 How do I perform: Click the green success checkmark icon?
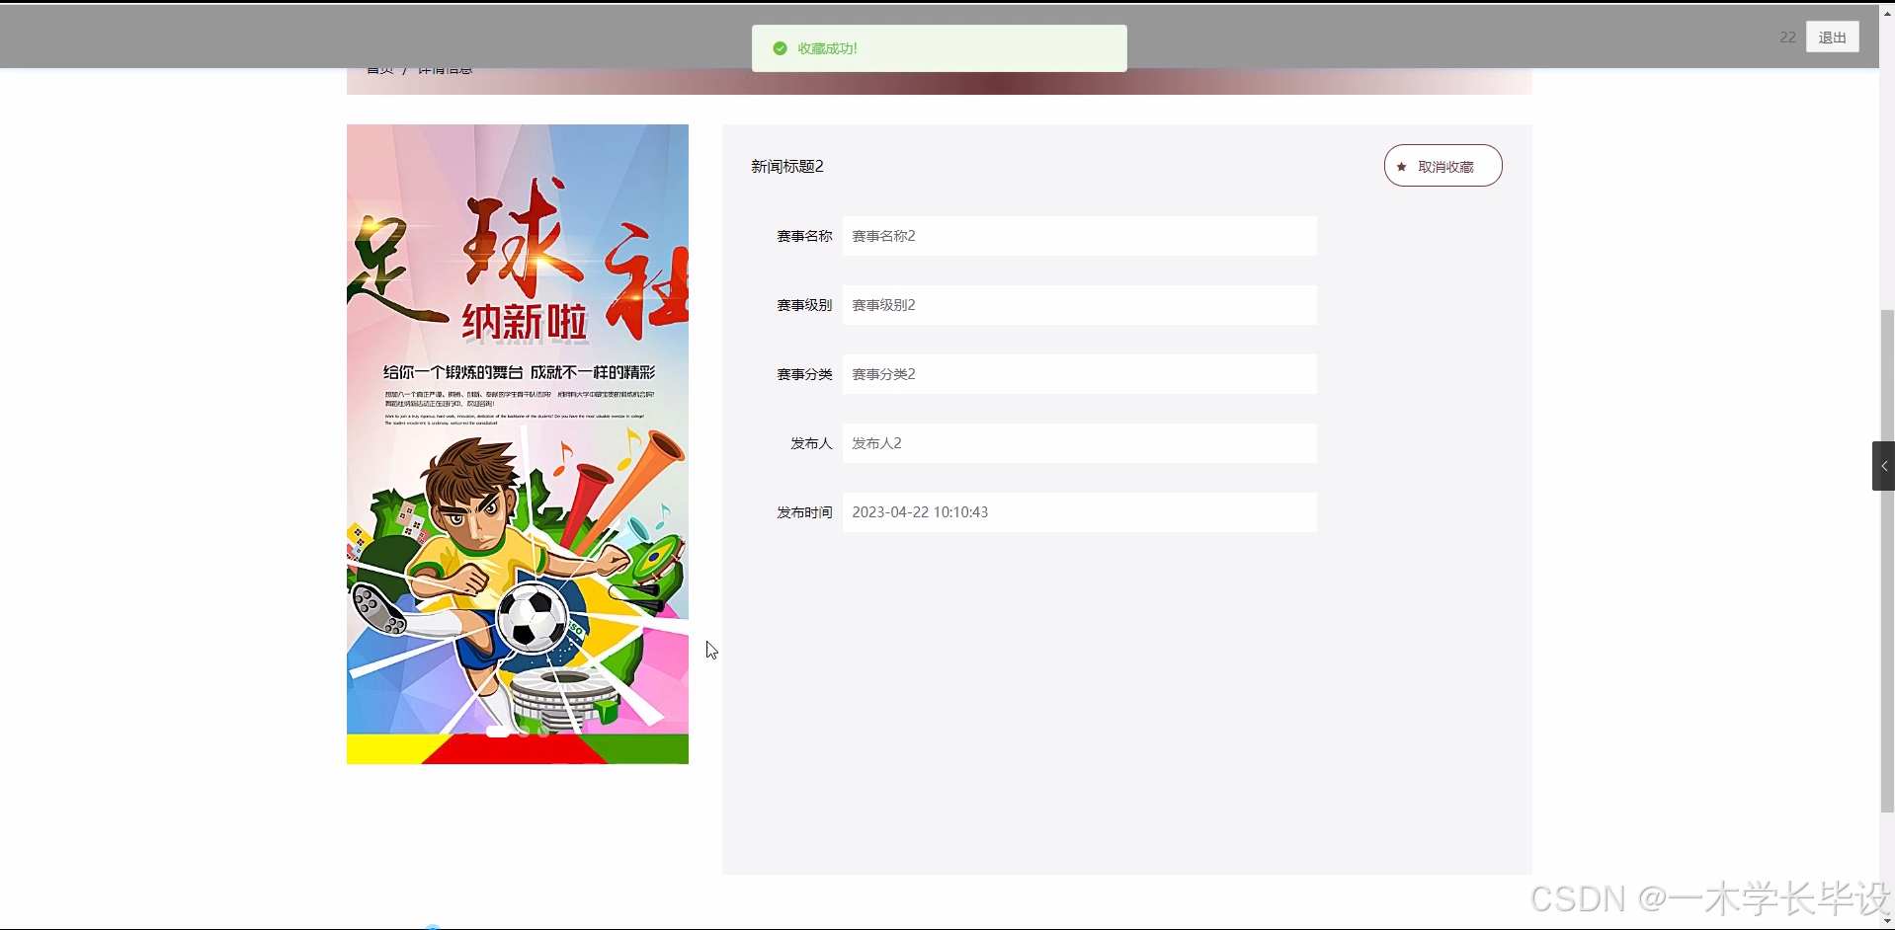coord(780,48)
